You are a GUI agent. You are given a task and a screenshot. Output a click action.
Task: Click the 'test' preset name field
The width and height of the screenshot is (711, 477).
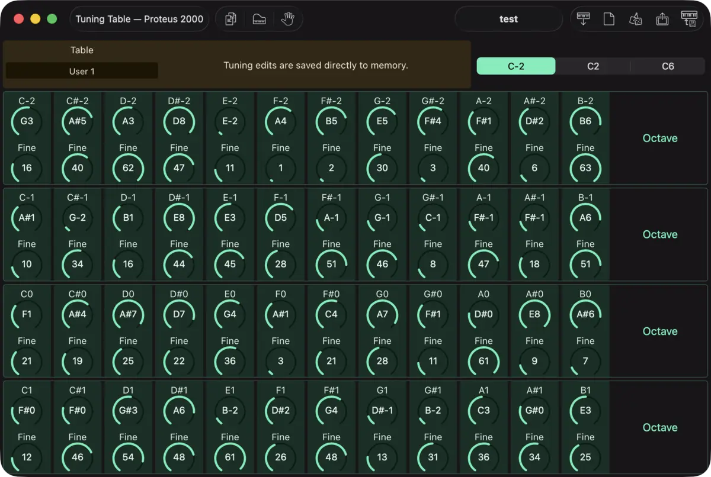click(x=508, y=19)
